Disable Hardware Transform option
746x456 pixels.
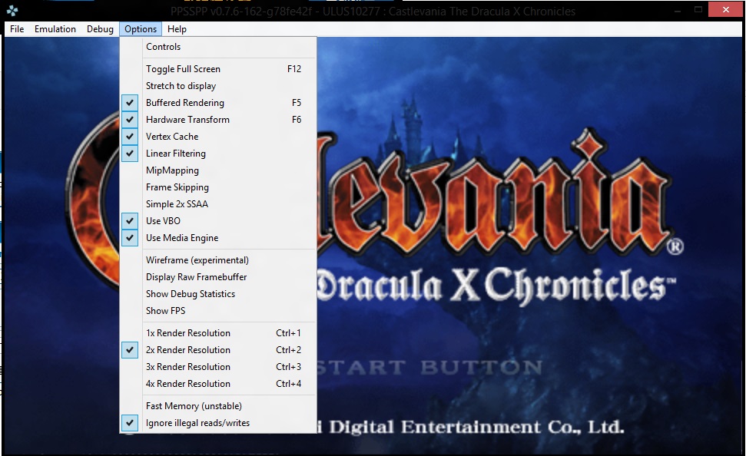click(x=218, y=119)
